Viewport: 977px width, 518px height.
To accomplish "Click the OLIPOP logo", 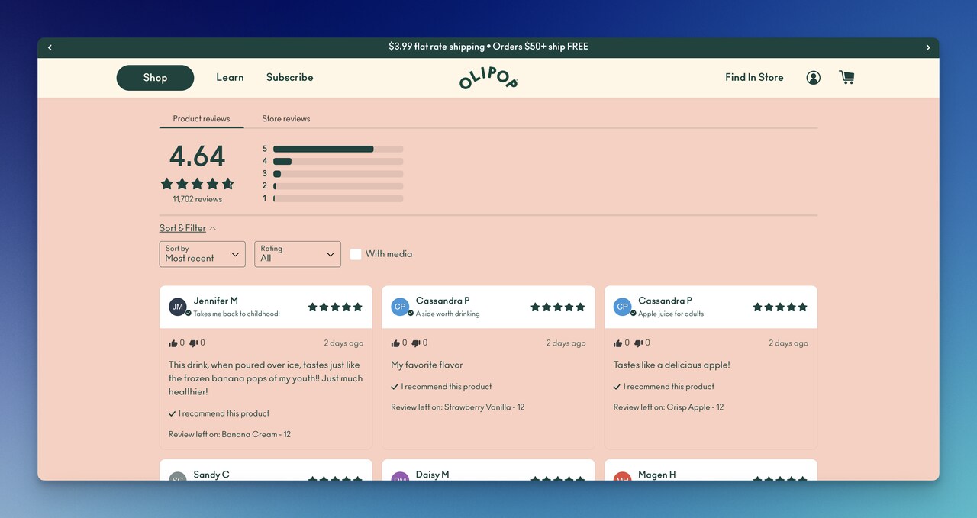I will pyautogui.click(x=488, y=78).
